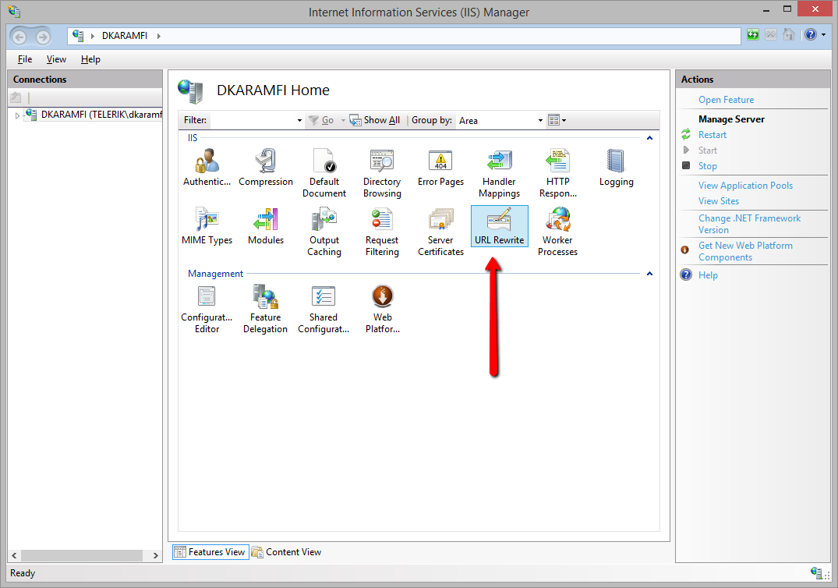The image size is (838, 588).
Task: Open the Authentication feature icon
Action: 207,168
